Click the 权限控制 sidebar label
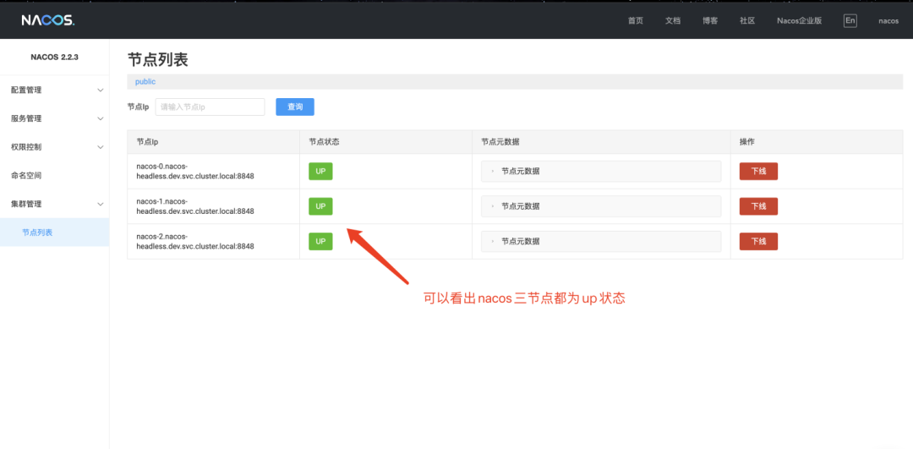The width and height of the screenshot is (913, 449). (x=26, y=147)
